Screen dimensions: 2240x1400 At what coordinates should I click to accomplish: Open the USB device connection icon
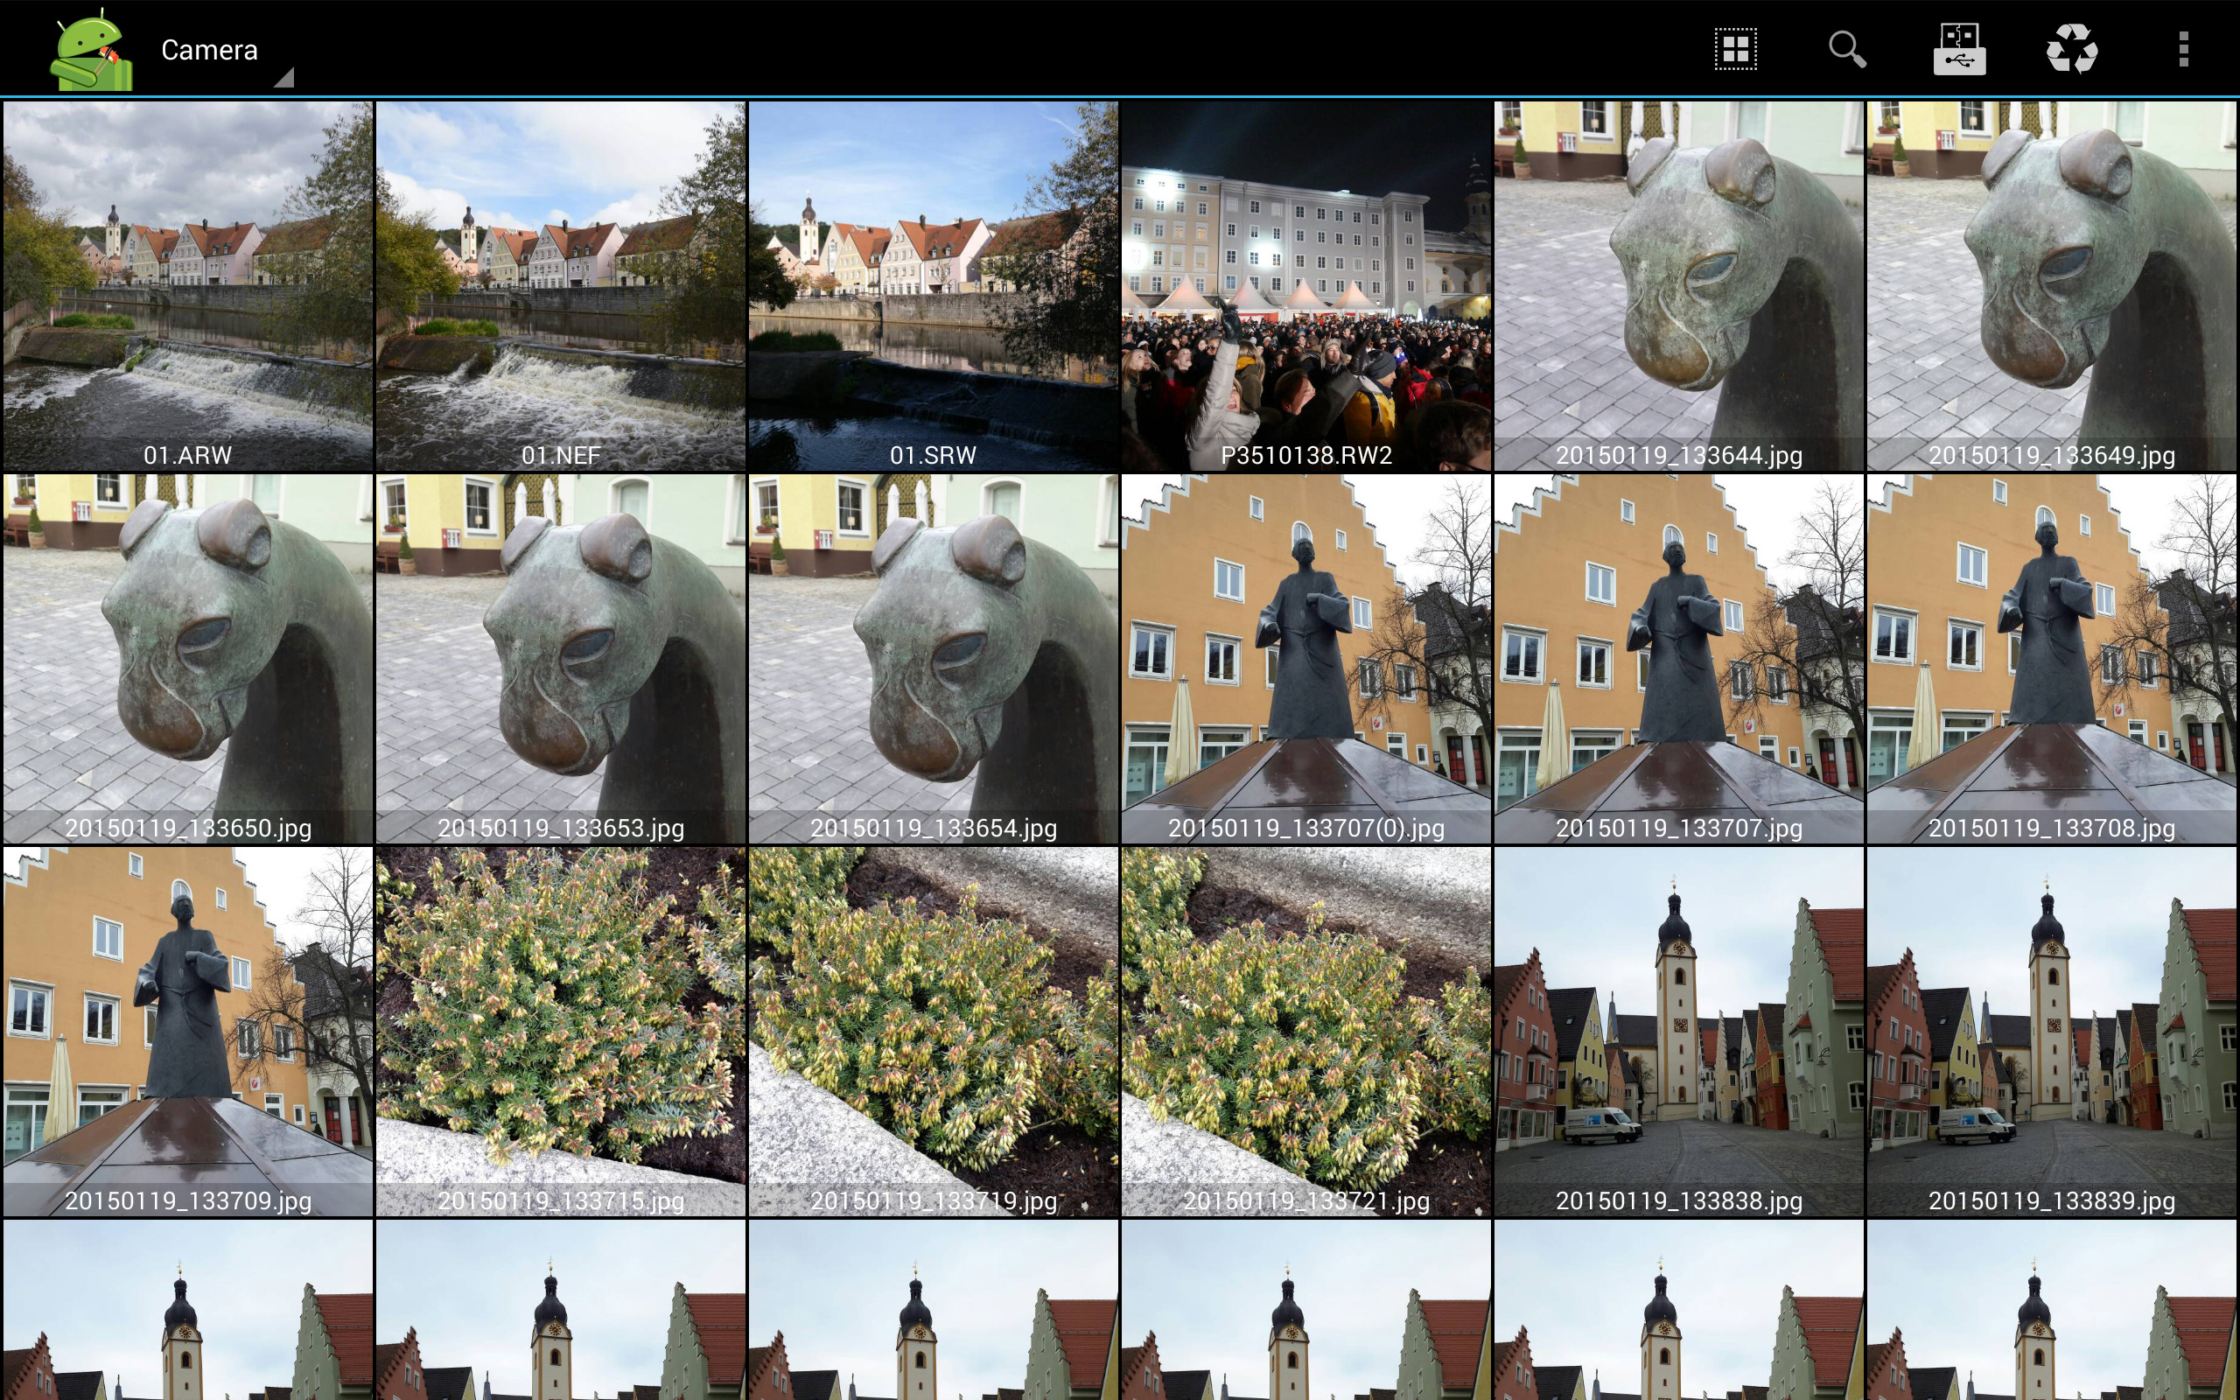(1959, 49)
